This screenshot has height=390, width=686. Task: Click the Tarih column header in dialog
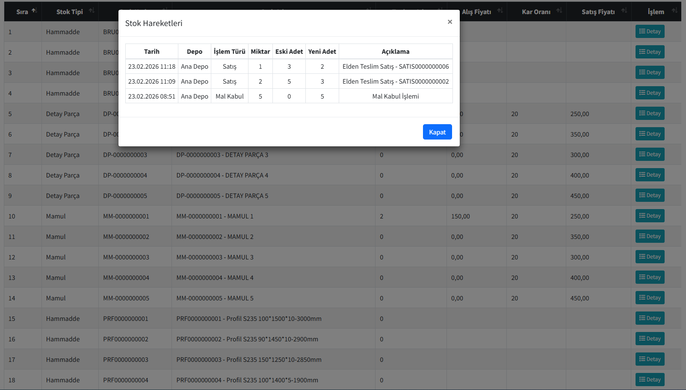coord(151,52)
